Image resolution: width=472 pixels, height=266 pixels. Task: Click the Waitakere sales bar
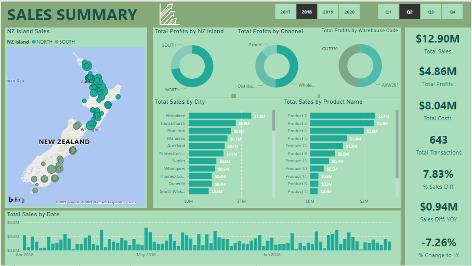(x=219, y=116)
